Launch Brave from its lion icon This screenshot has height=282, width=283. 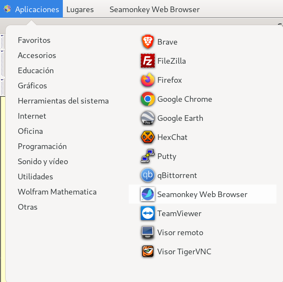[148, 42]
